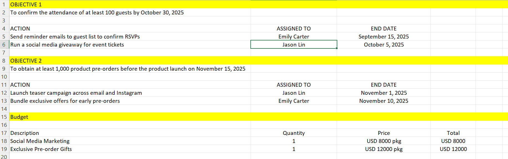Click row header 3
Screen dimensions: 508x159
click(x=4, y=20)
